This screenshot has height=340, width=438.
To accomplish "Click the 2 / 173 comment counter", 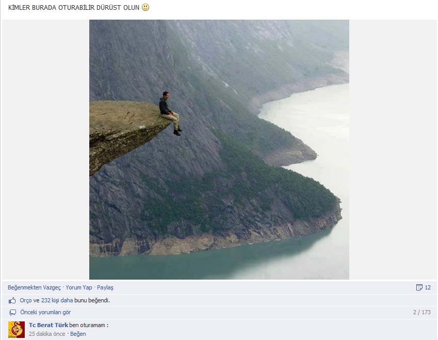I will [422, 312].
